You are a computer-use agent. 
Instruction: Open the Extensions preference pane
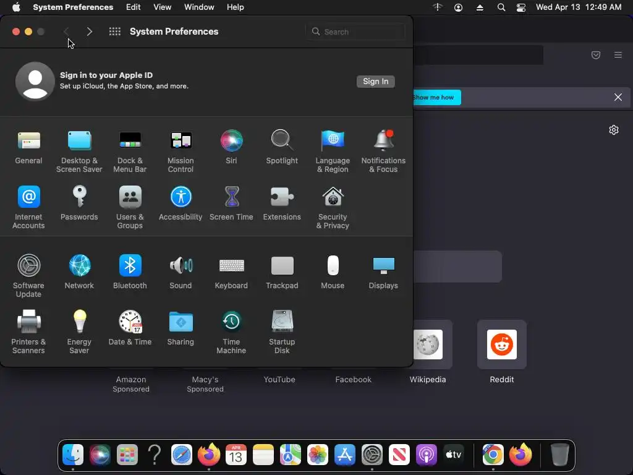coord(282,203)
